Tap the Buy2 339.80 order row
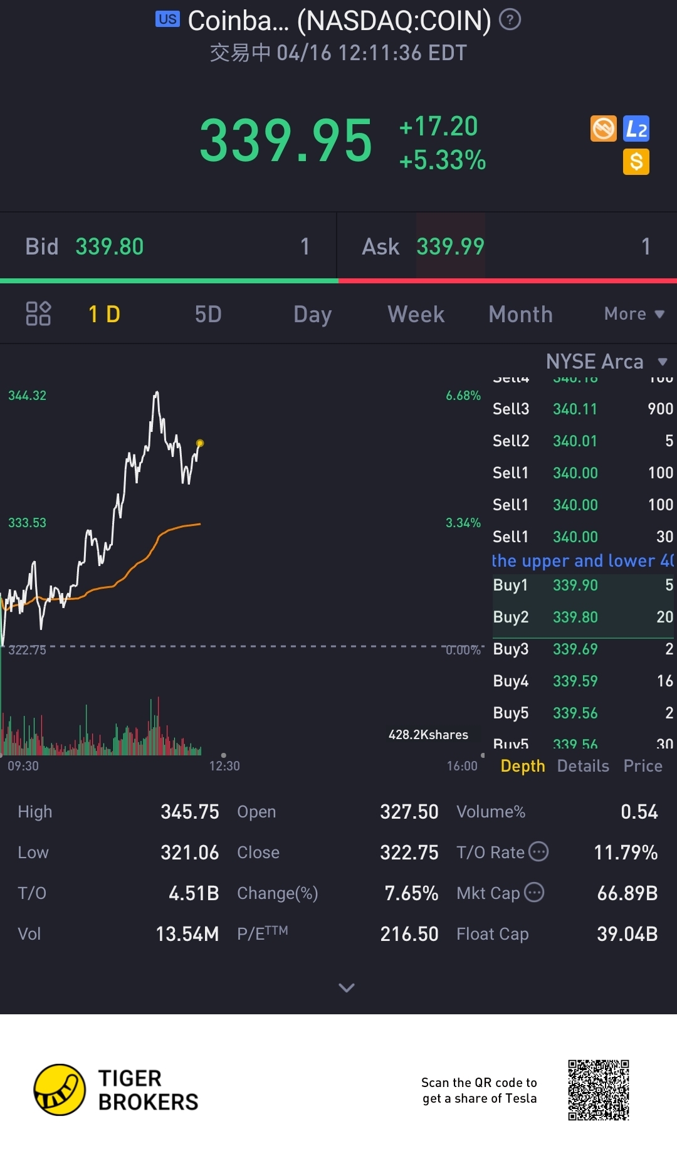This screenshot has height=1166, width=677. 583,617
